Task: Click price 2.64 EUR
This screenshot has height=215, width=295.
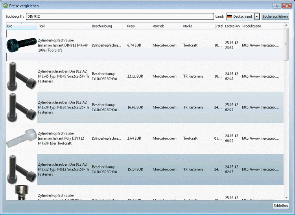Action: (134, 138)
